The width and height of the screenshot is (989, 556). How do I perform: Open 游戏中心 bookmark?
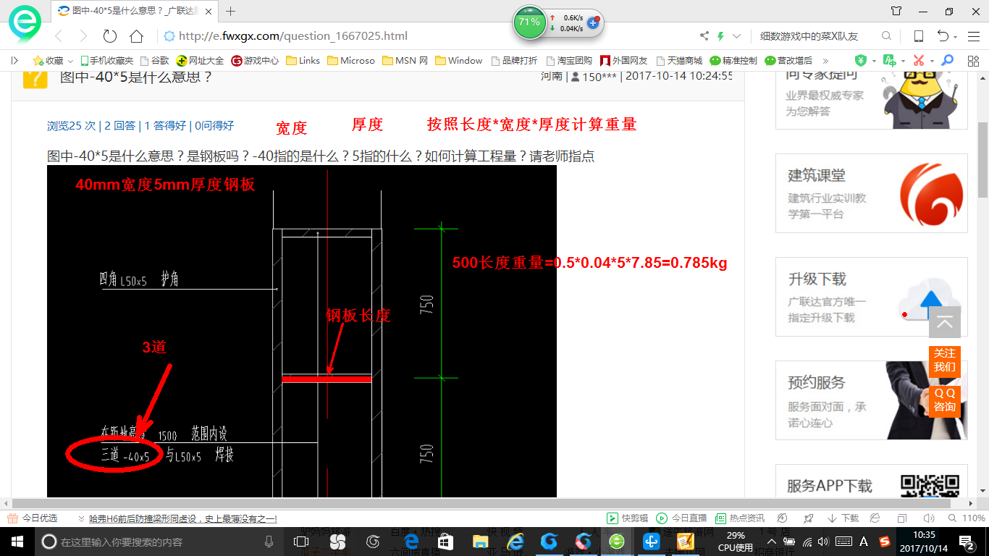click(255, 61)
